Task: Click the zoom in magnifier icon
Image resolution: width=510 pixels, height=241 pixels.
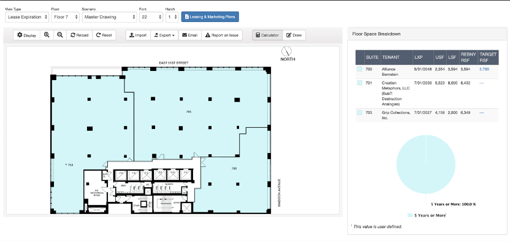Action: [47, 35]
